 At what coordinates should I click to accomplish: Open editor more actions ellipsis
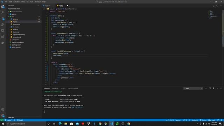point(221,6)
